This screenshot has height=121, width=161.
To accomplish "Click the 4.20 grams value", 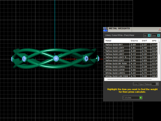I will [133, 73].
